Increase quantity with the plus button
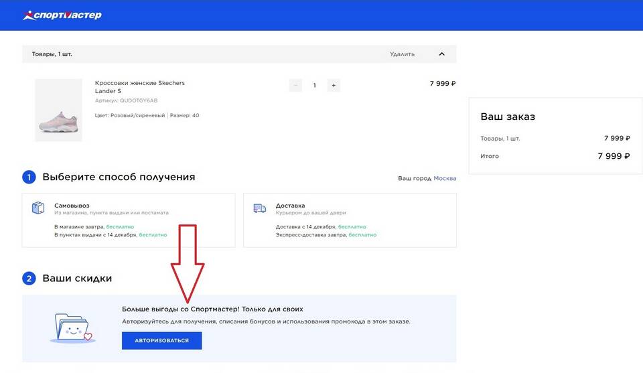The width and height of the screenshot is (643, 373). pos(334,85)
